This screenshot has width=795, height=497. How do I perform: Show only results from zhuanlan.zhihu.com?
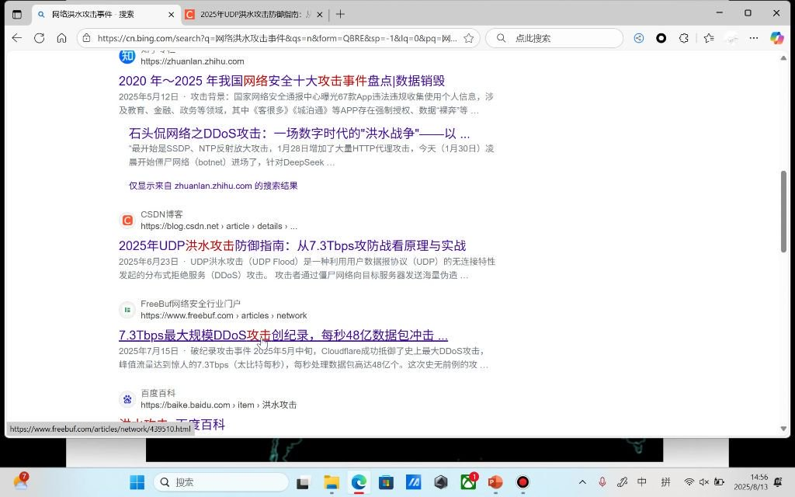(x=213, y=186)
